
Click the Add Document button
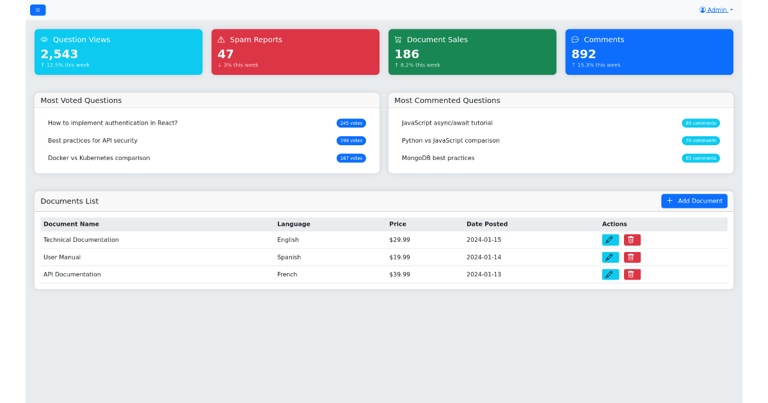coord(694,200)
